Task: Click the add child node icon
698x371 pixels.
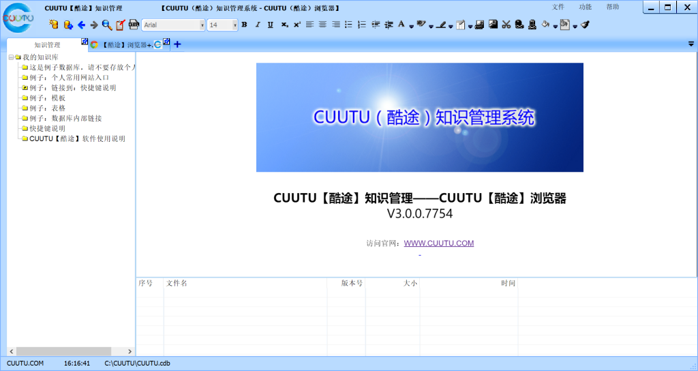Action: pos(67,25)
